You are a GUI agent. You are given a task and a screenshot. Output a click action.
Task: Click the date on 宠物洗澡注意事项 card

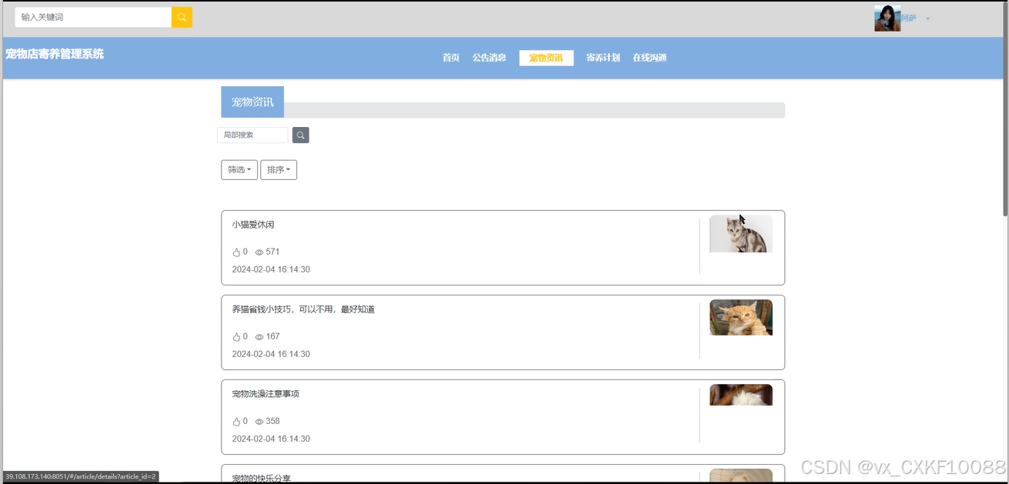[271, 439]
